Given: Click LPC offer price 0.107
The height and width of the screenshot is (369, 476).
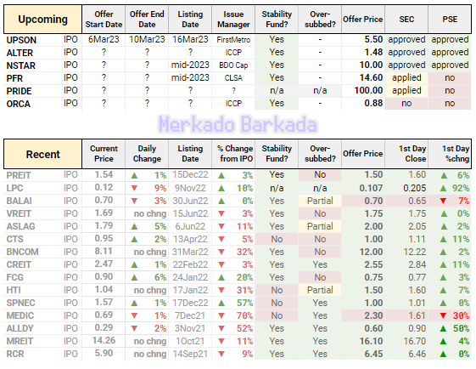Looking at the screenshot, I should coord(371,188).
